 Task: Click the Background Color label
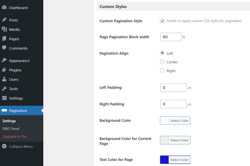(x=115, y=120)
